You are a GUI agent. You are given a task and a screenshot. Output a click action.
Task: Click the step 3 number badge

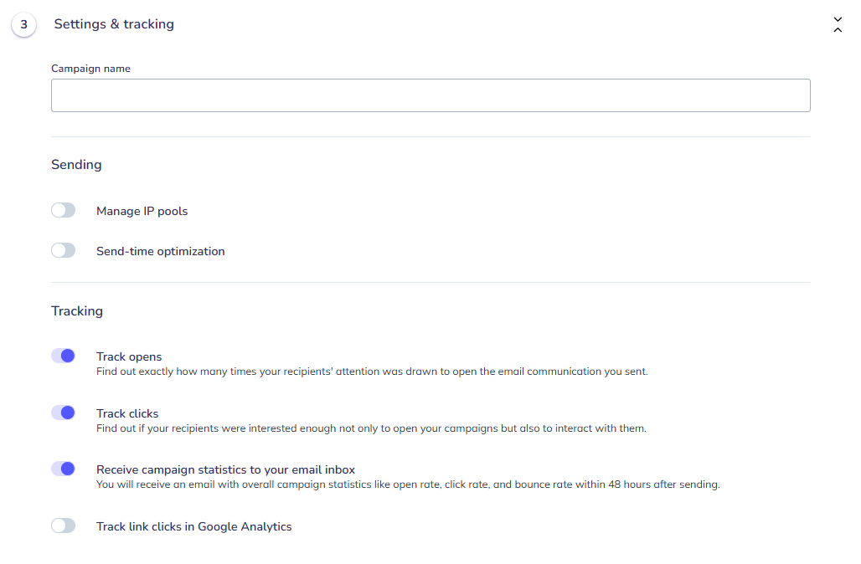(23, 24)
